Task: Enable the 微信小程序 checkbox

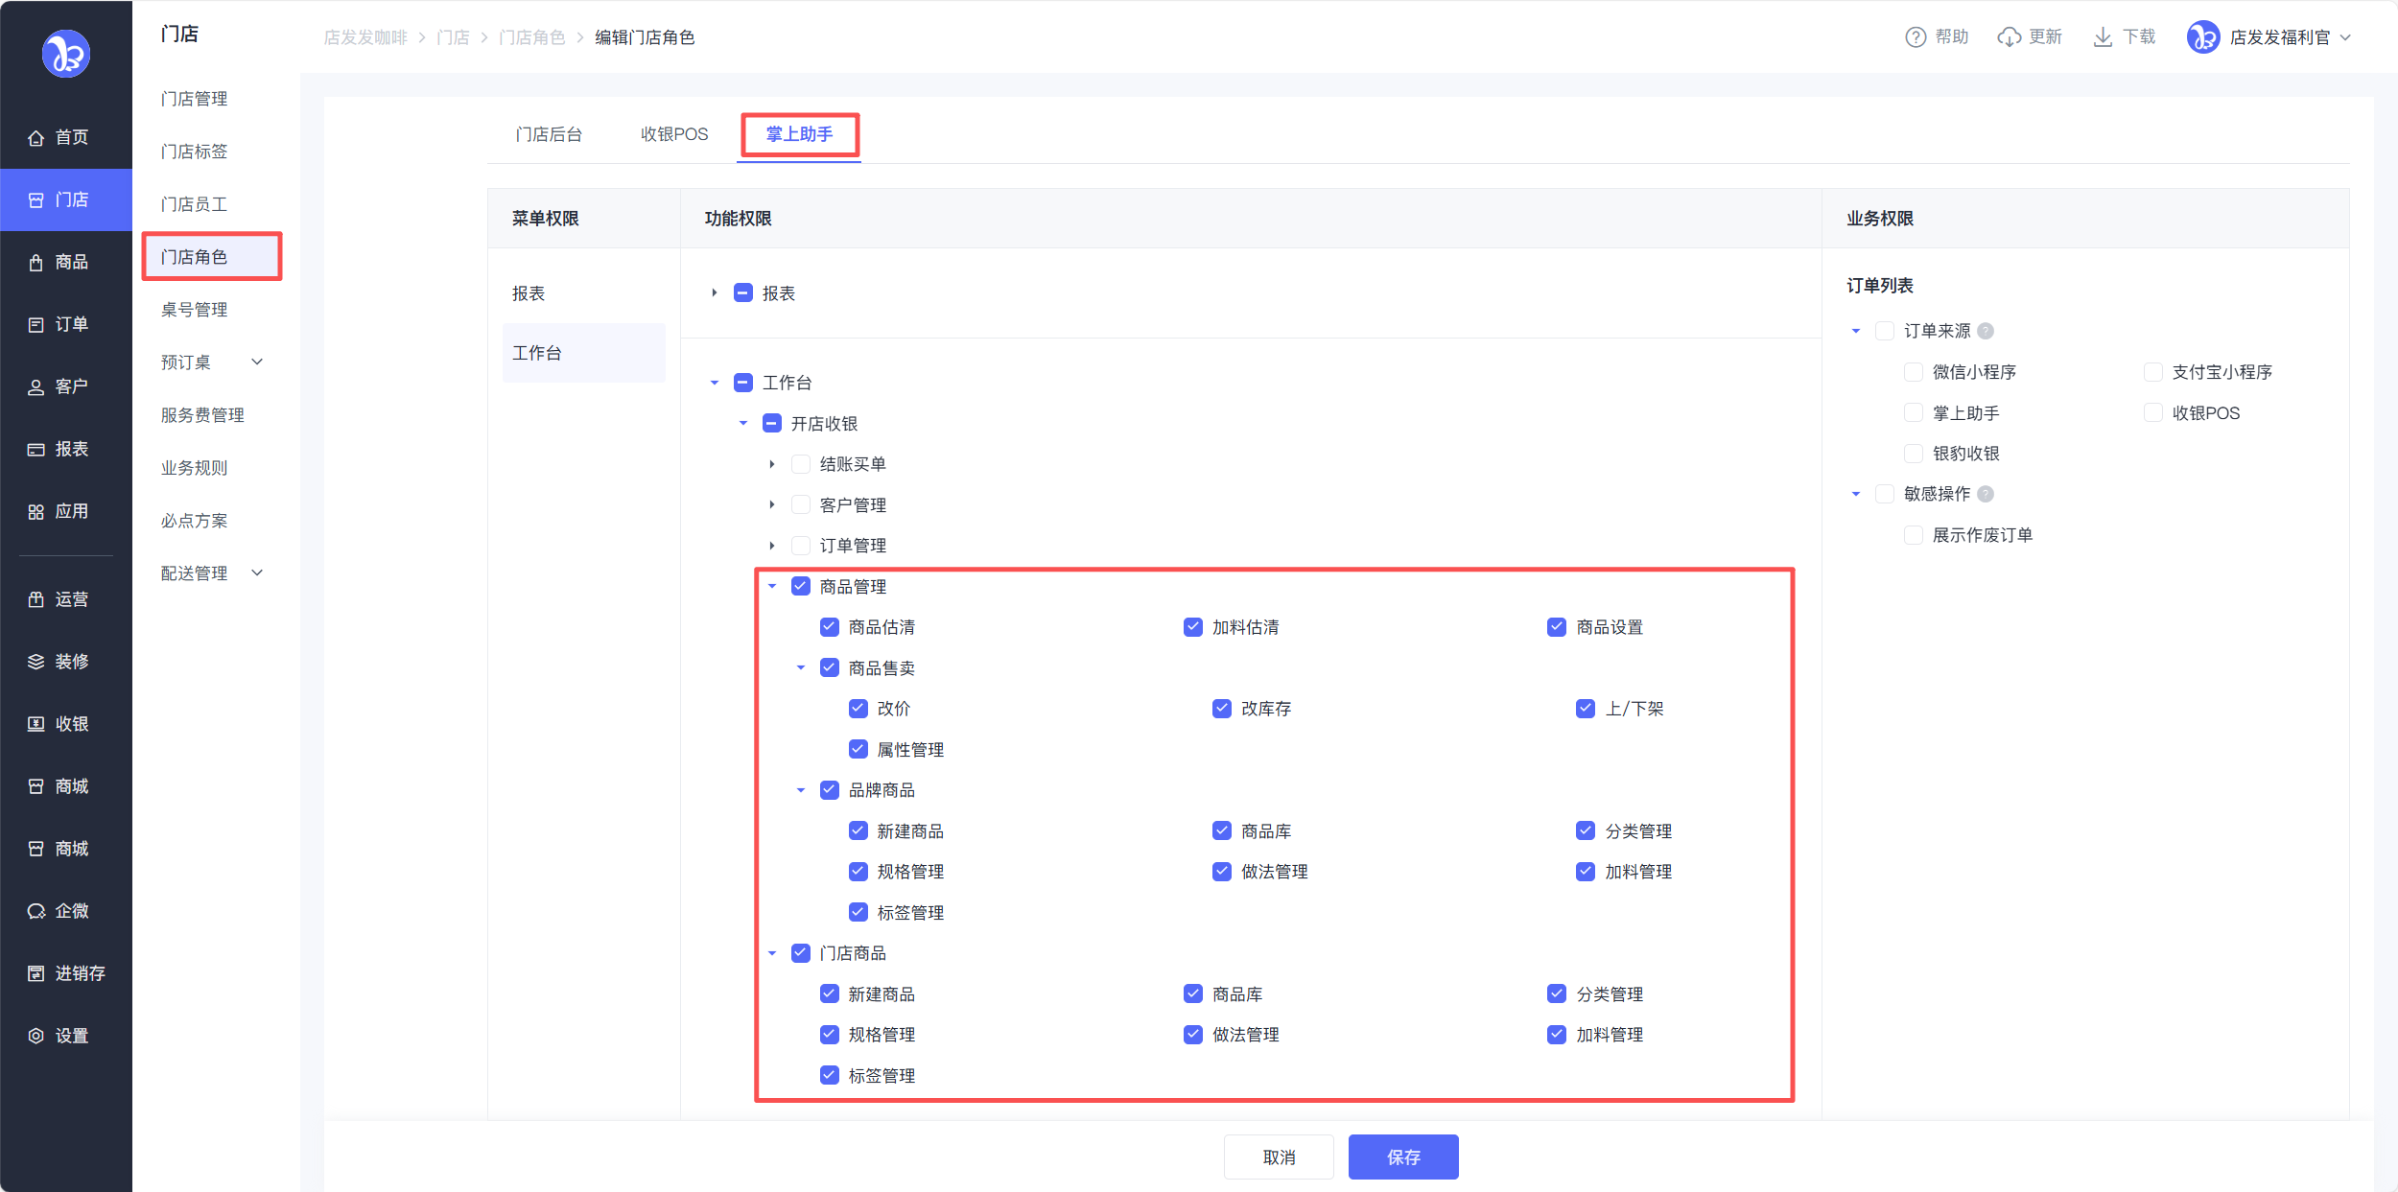Action: [1913, 372]
